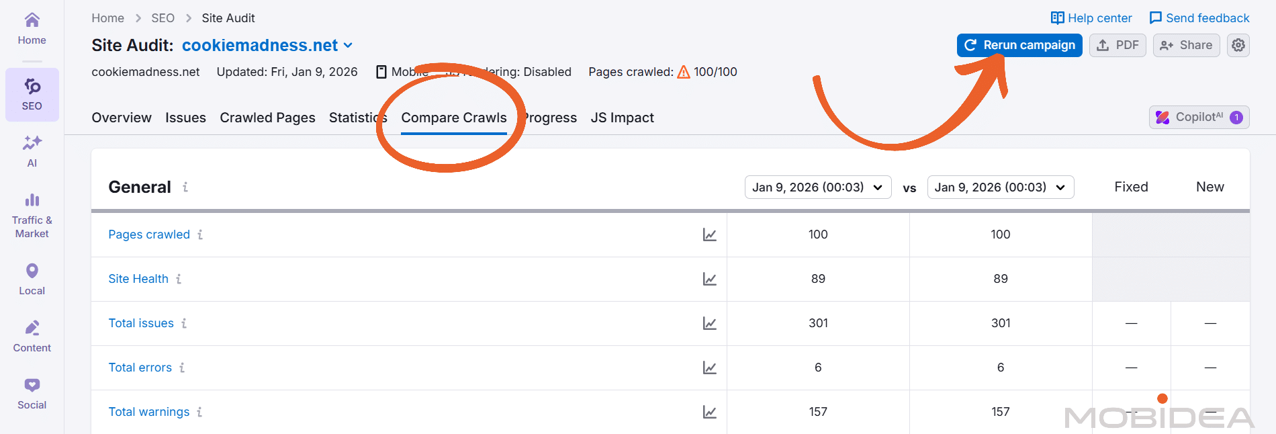Switch to the Progress tab
The width and height of the screenshot is (1276, 434).
(549, 118)
